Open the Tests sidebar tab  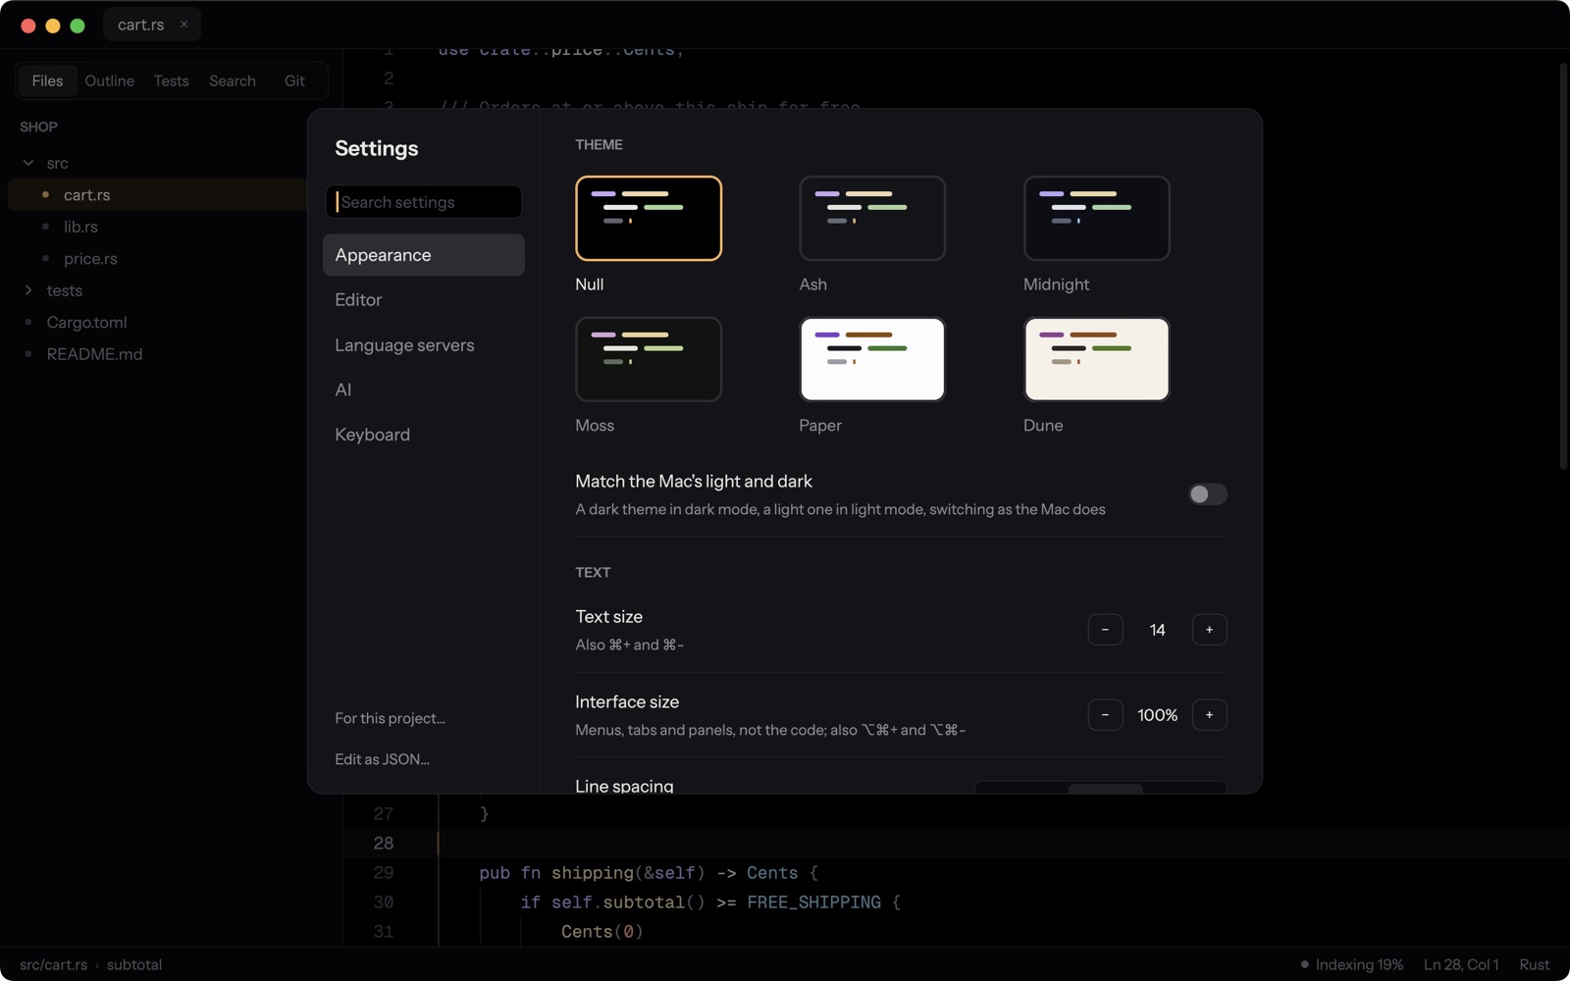tap(171, 80)
